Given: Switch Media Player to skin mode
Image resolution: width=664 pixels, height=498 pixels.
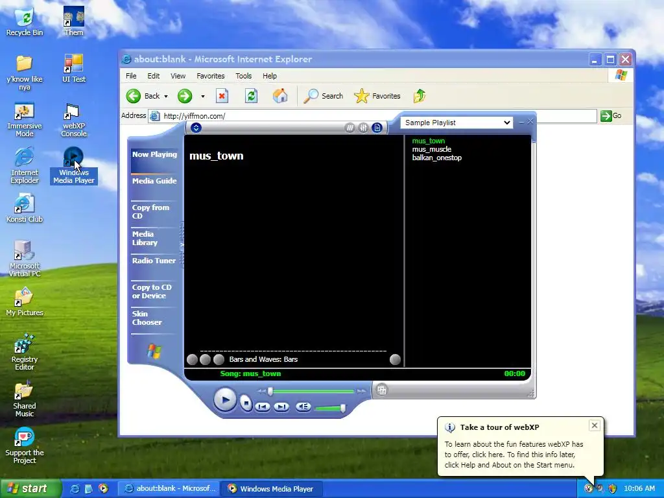Looking at the screenshot, I should [x=381, y=390].
